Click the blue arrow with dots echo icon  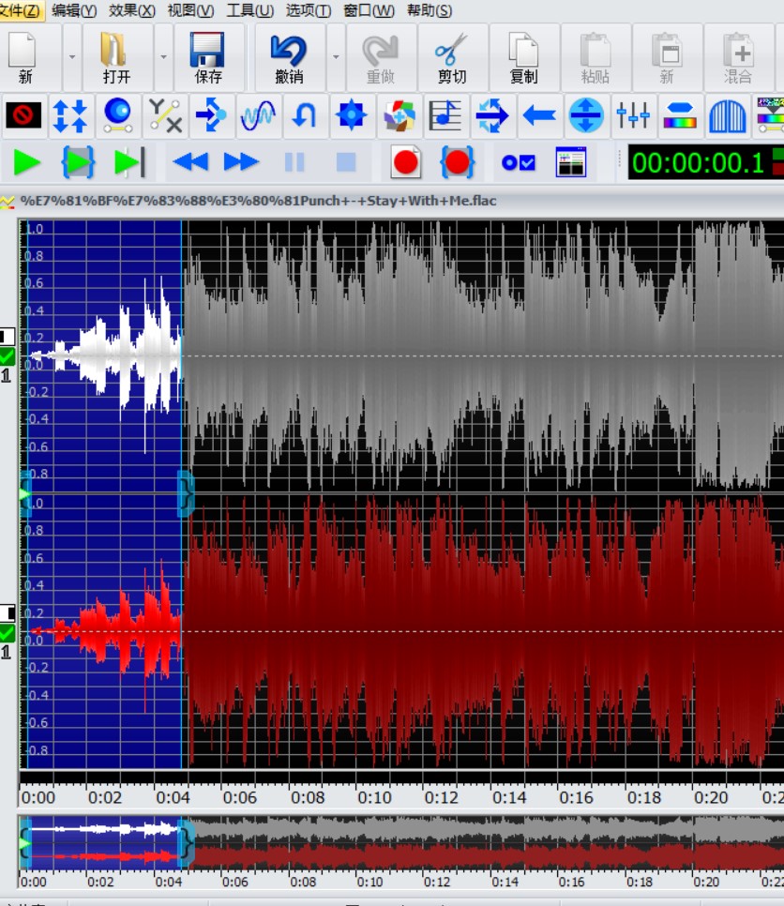(x=211, y=115)
